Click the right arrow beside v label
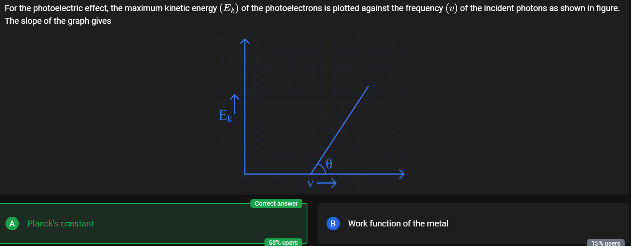This screenshot has height=246, width=631. tap(327, 184)
